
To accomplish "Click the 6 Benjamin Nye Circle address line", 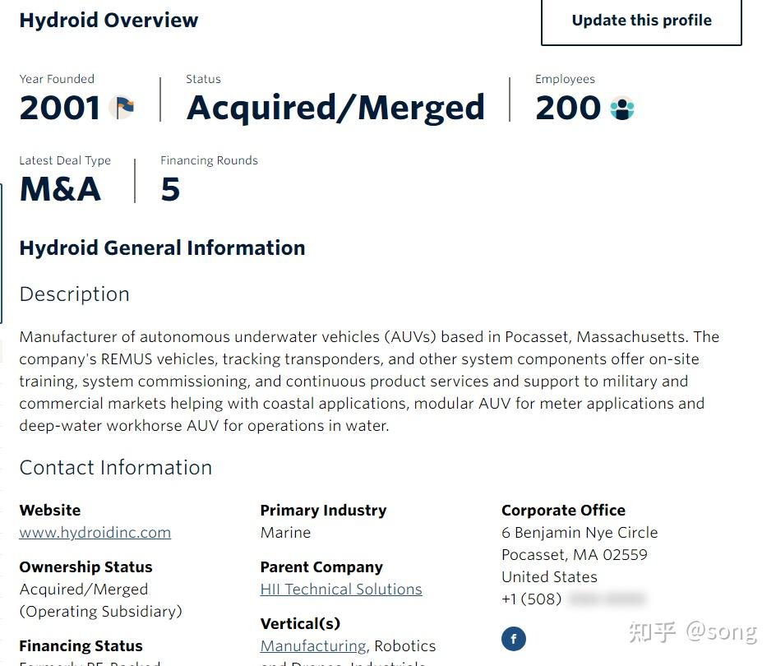I will pos(580,533).
